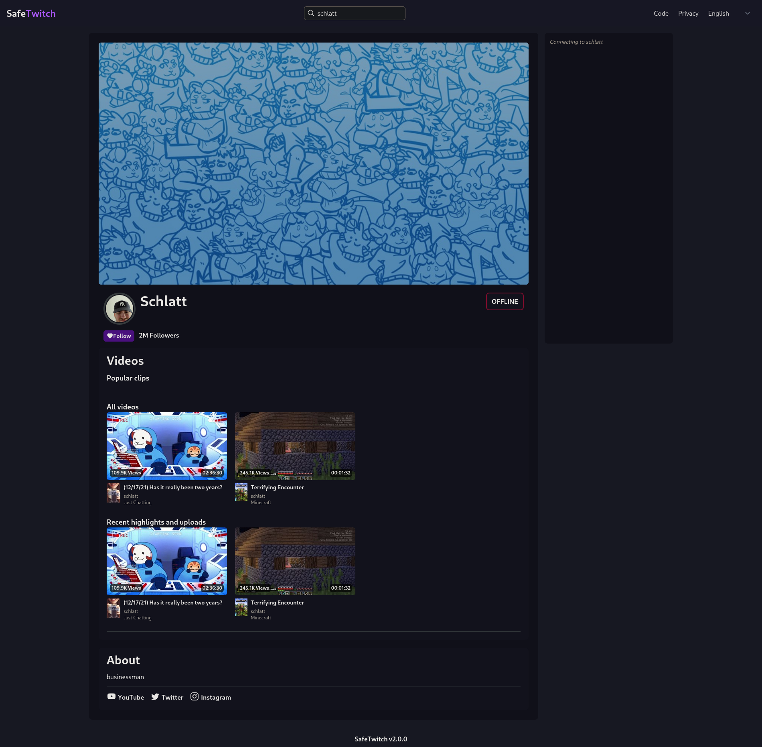This screenshot has width=762, height=747.
Task: Click the Twitter bird icon
Action: [155, 696]
